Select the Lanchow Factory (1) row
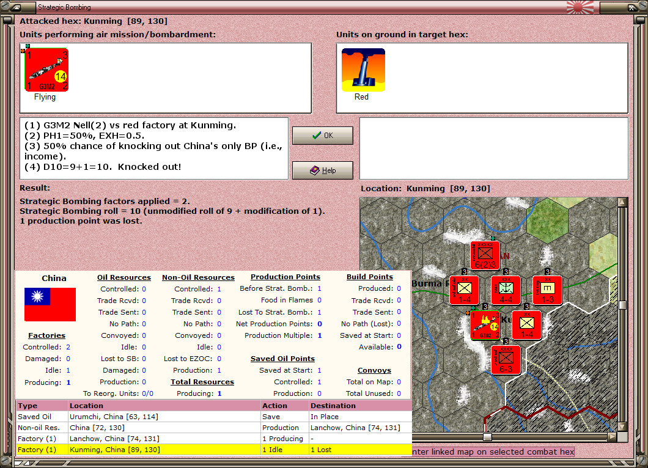Viewport: 648px width, 468px height. (x=214, y=439)
